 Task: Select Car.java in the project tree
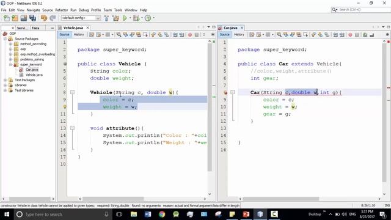coord(32,70)
